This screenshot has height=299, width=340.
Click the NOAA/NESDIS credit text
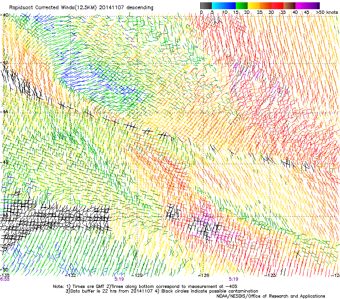pos(271,296)
